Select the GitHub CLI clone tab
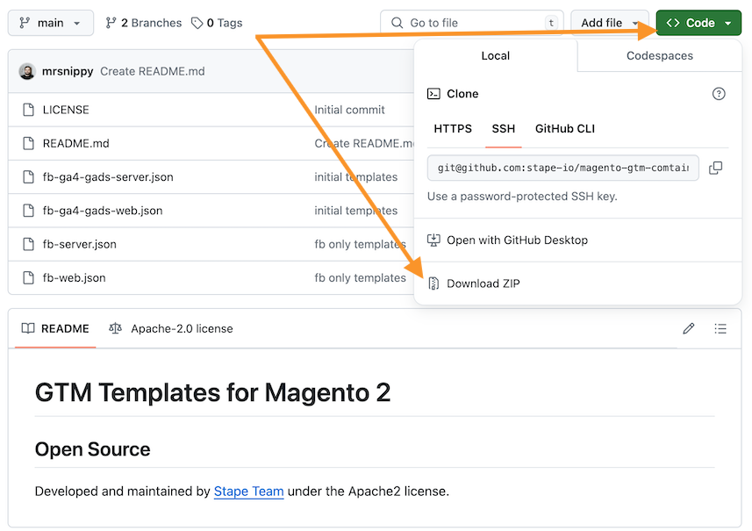This screenshot has height=531, width=752. pos(565,128)
